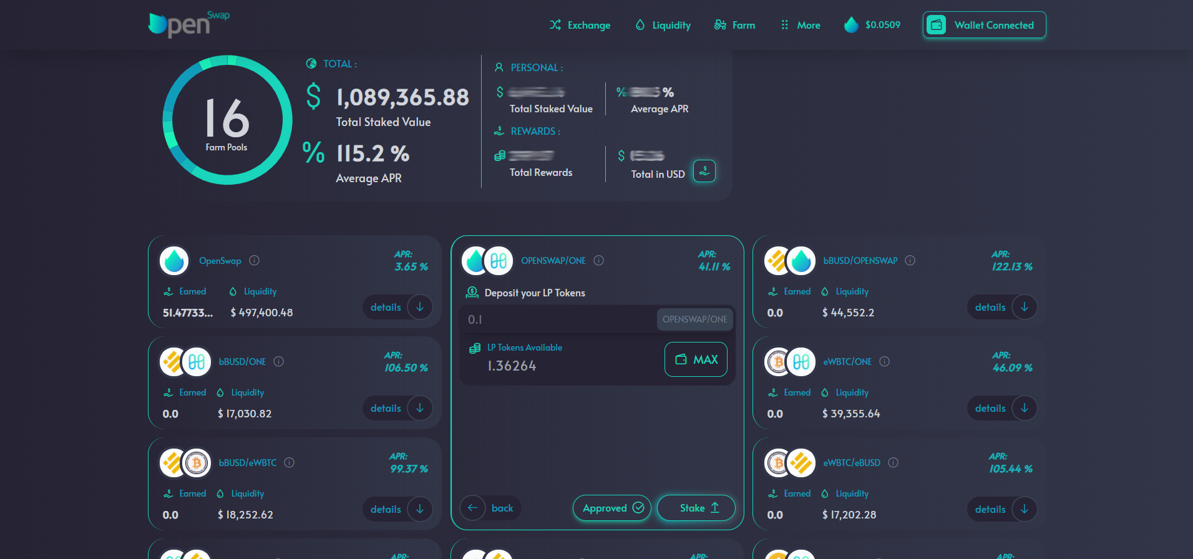Show info for bBUSD/ONE pool
Viewport: 1193px width, 559px height.
[279, 362]
